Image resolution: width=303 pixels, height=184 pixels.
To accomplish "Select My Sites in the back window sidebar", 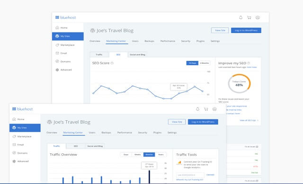I will tap(68, 36).
